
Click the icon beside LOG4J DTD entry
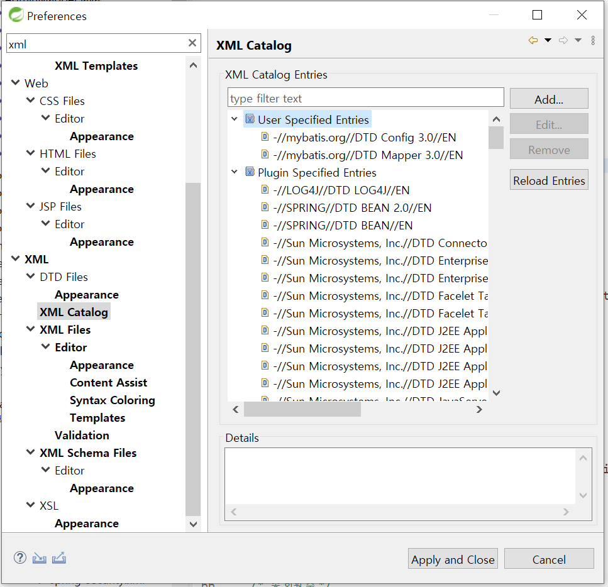click(265, 190)
